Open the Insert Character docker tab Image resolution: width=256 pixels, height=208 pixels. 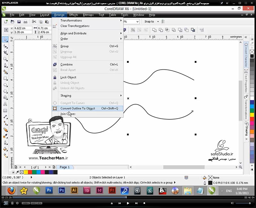246,55
